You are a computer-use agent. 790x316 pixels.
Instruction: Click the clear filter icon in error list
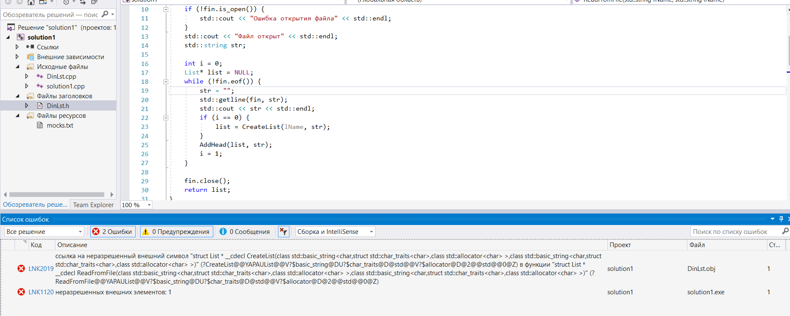pos(283,231)
